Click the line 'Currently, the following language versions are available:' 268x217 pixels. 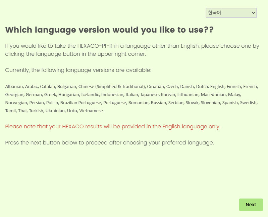point(78,70)
